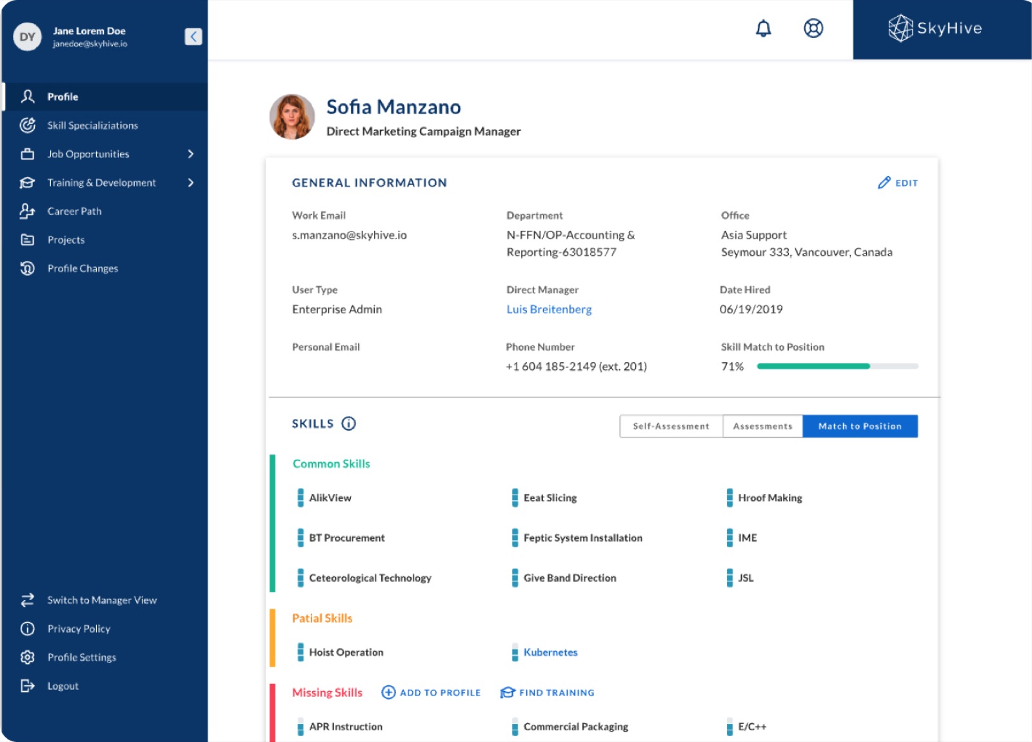1032x742 pixels.
Task: Click the APR Instruction missing skill
Action: [346, 727]
